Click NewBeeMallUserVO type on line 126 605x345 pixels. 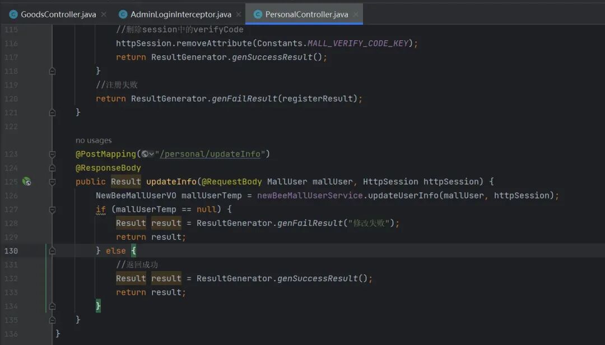[x=136, y=196]
